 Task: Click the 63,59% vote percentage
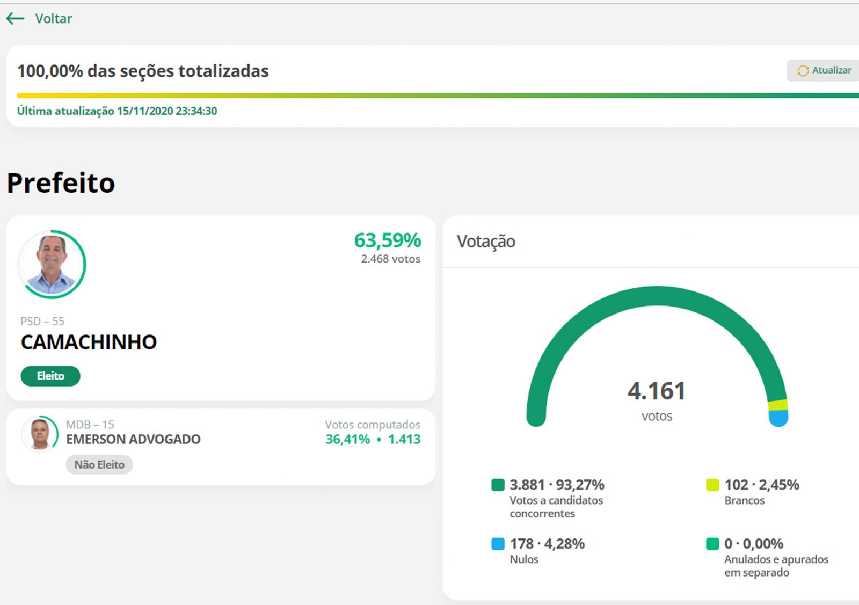click(x=387, y=240)
